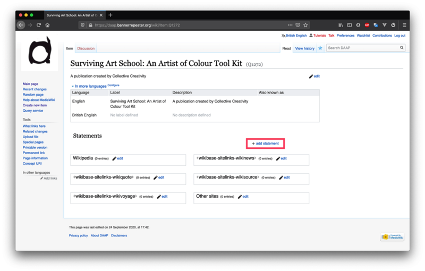Open the address bar page actions menu
The image size is (425, 271).
[x=290, y=25]
